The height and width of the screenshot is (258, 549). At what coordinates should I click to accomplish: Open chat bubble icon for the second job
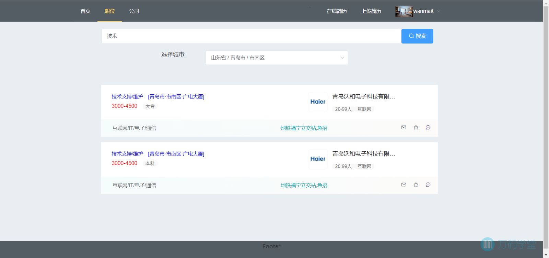click(428, 185)
